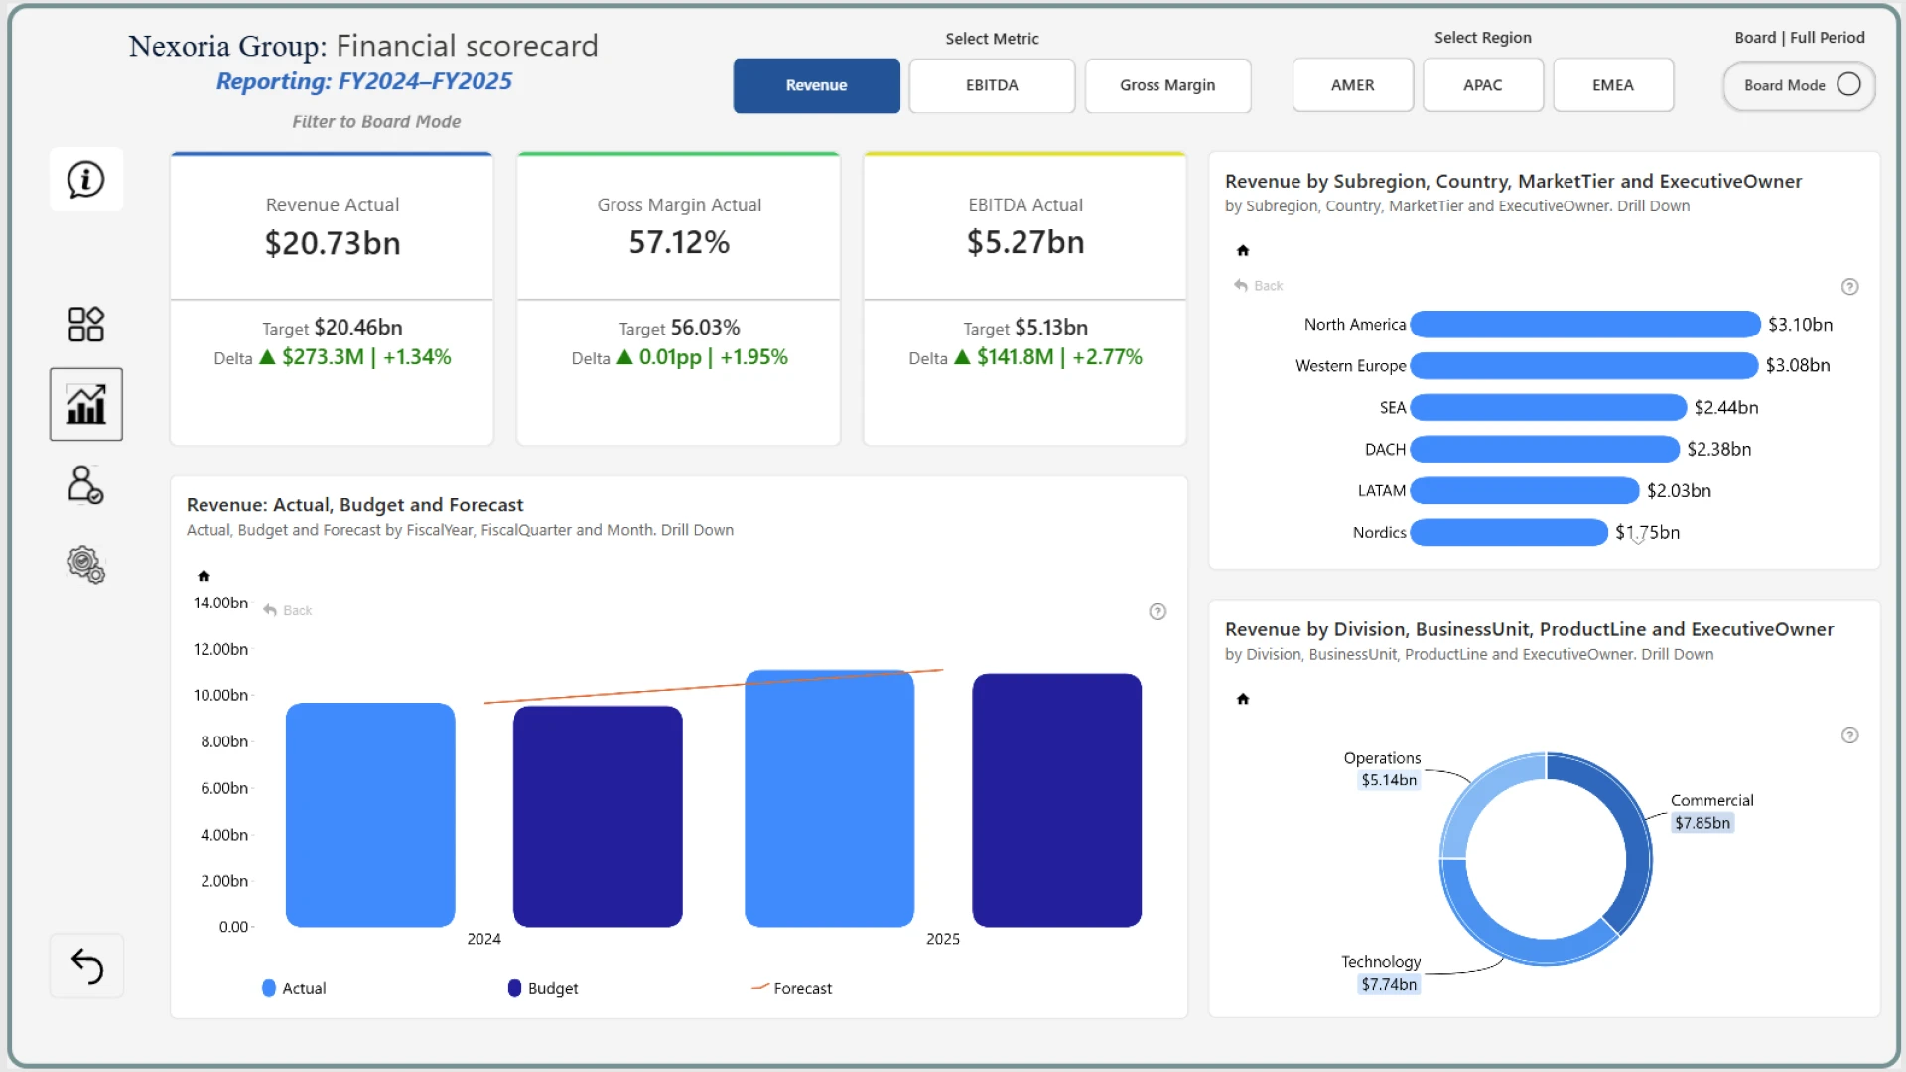Filter region to EMEA
Image resolution: width=1906 pixels, height=1072 pixels.
click(x=1612, y=85)
